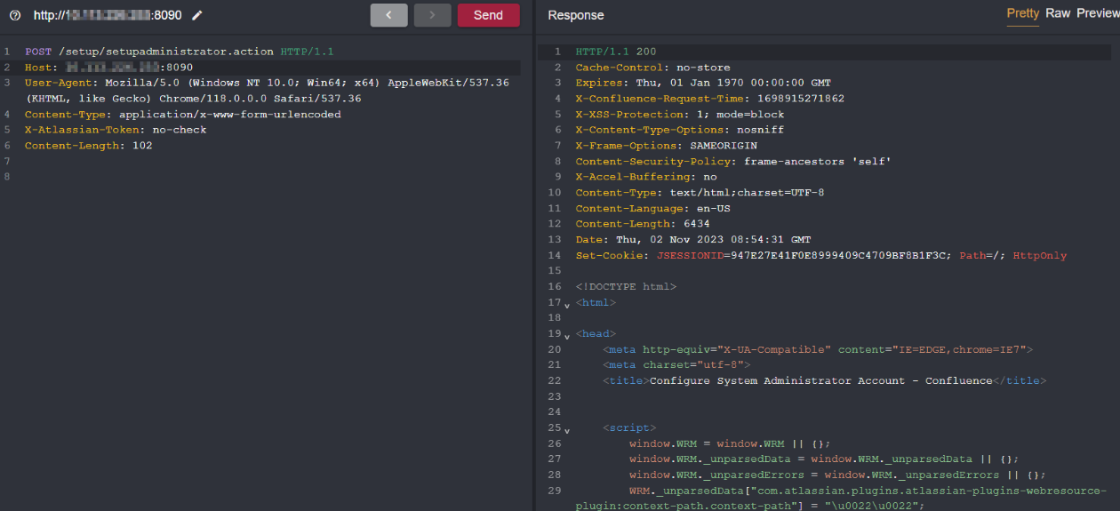This screenshot has width=1120, height=511.
Task: Click the target URL text in header
Action: pos(108,15)
